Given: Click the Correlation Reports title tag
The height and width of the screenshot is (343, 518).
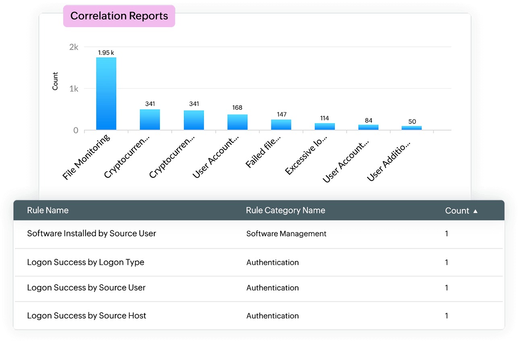Looking at the screenshot, I should [x=119, y=16].
